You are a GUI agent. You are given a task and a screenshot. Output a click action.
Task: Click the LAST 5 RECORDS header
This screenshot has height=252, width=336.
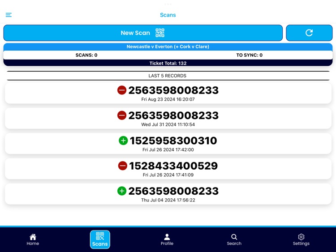click(168, 76)
